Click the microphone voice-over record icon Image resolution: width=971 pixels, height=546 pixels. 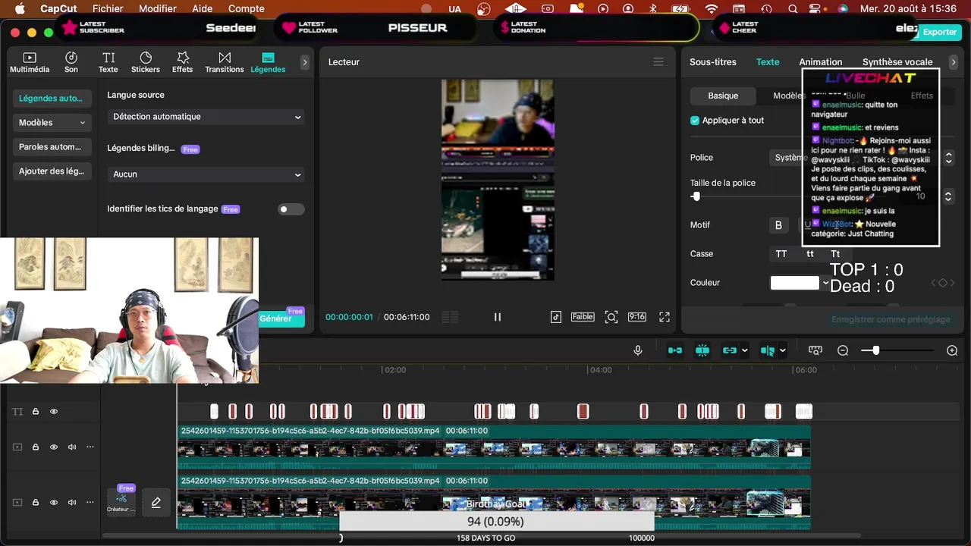(638, 350)
